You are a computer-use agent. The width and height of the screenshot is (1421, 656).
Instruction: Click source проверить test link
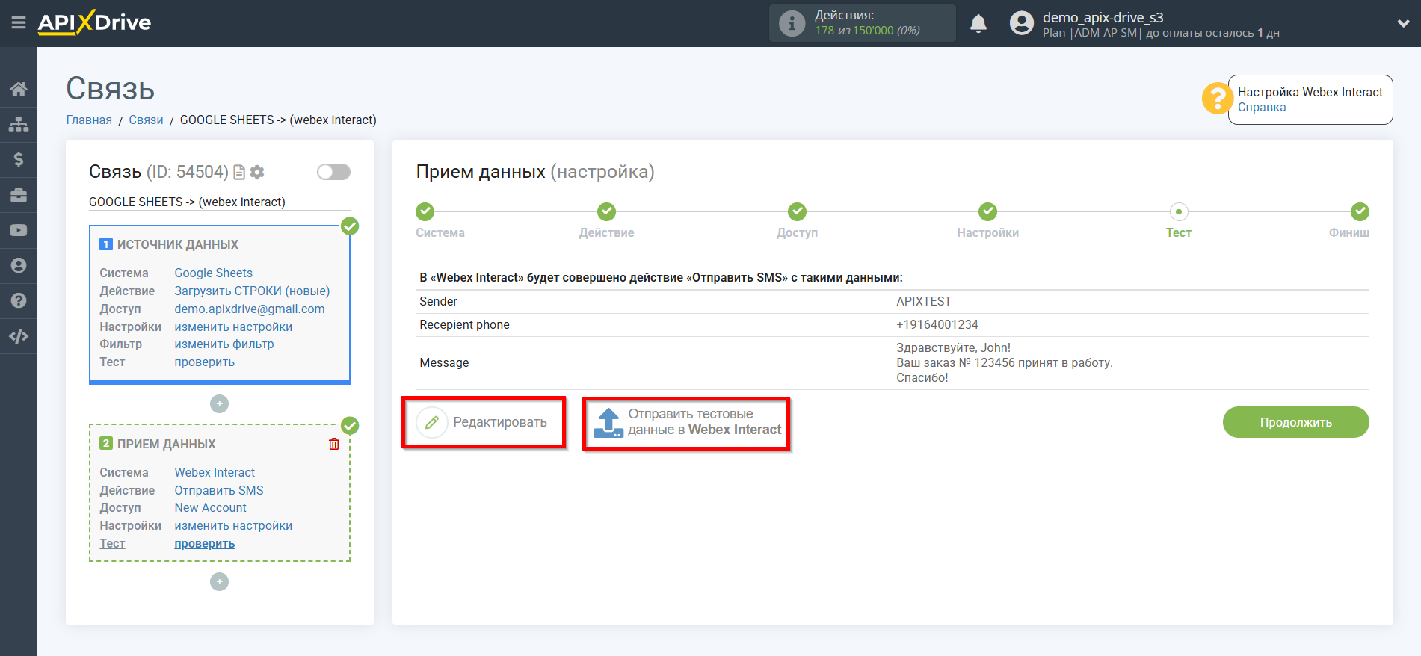tap(204, 362)
